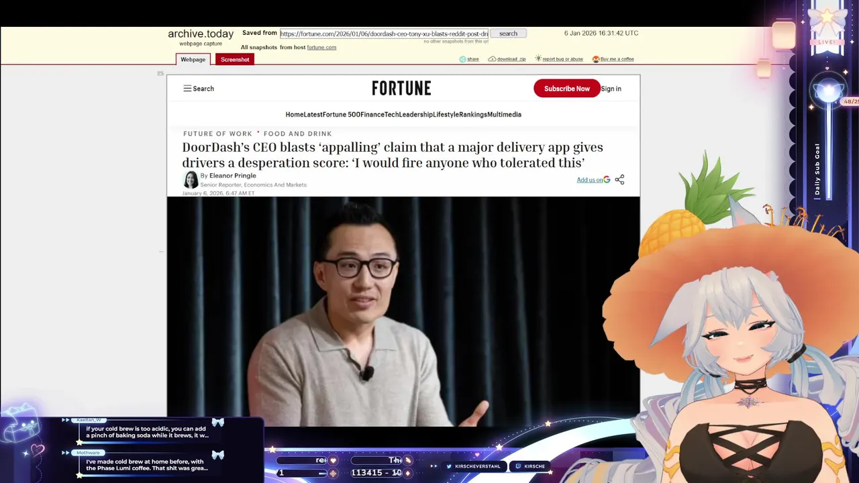The image size is (859, 483).
Task: Click the DoorDash CEO article photo
Action: (x=403, y=311)
